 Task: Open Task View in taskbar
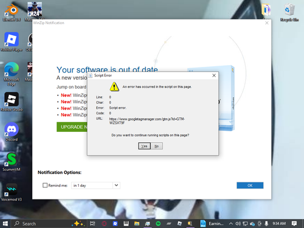coord(92,224)
